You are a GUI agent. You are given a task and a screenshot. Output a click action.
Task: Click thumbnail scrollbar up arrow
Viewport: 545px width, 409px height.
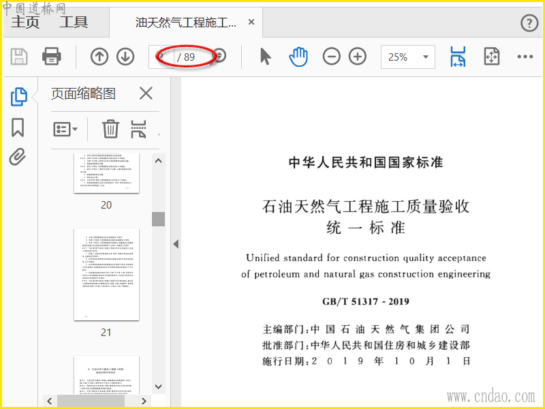[x=159, y=161]
